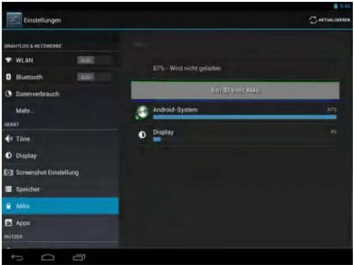Click the Screenshot Einstellung camera icon
354x265 pixels.
pos(8,172)
